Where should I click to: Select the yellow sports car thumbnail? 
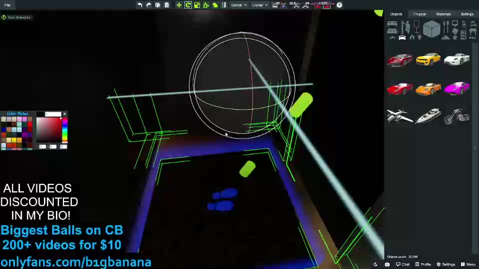tap(428, 60)
